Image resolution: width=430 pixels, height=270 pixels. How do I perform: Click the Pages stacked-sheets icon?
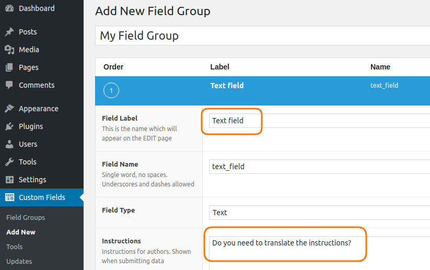[9, 67]
